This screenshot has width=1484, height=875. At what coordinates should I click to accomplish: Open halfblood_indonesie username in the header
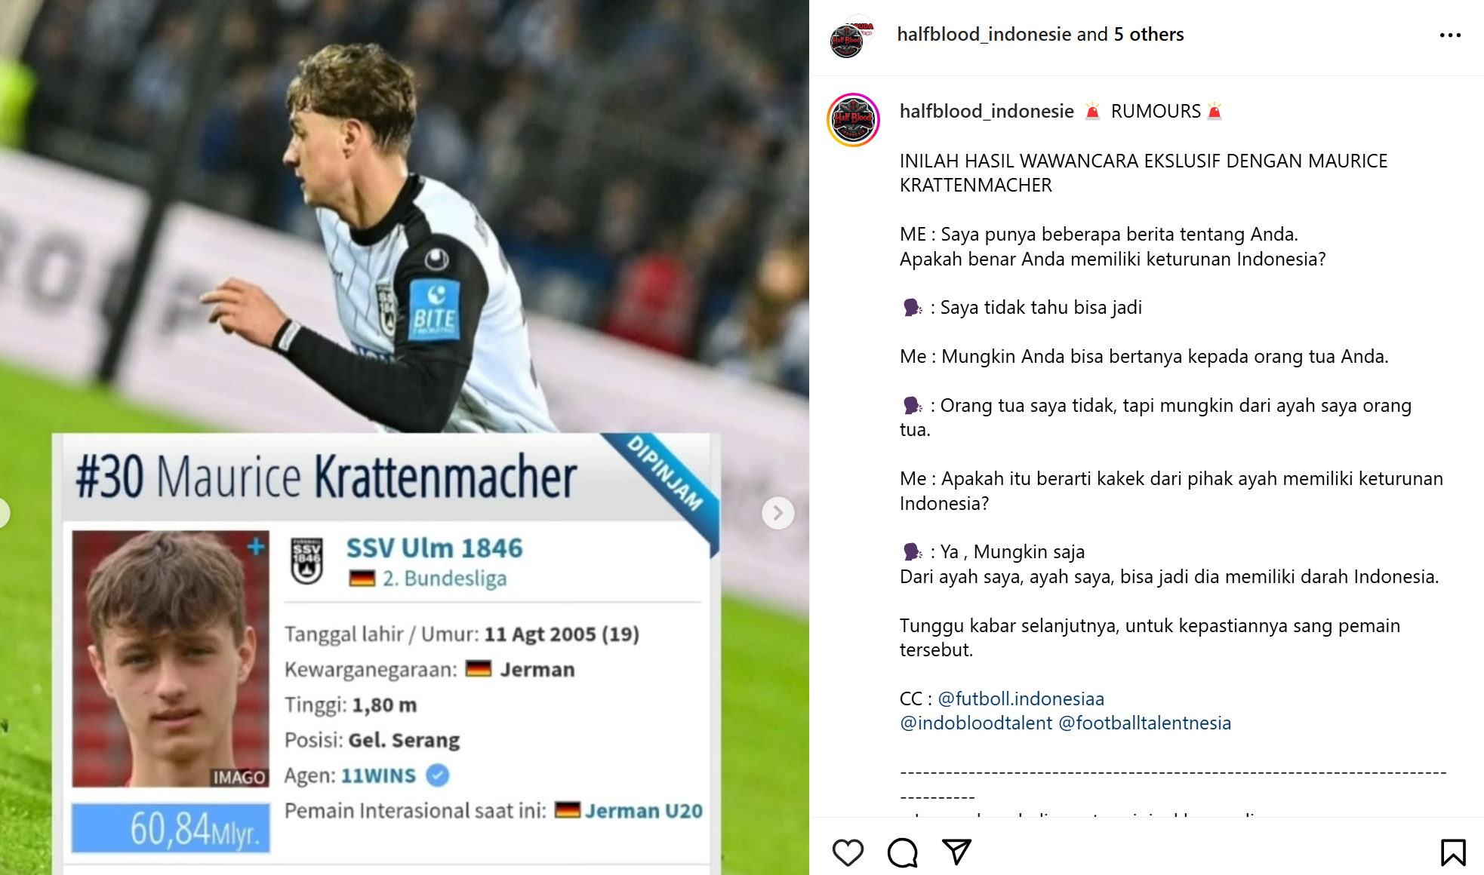[984, 34]
